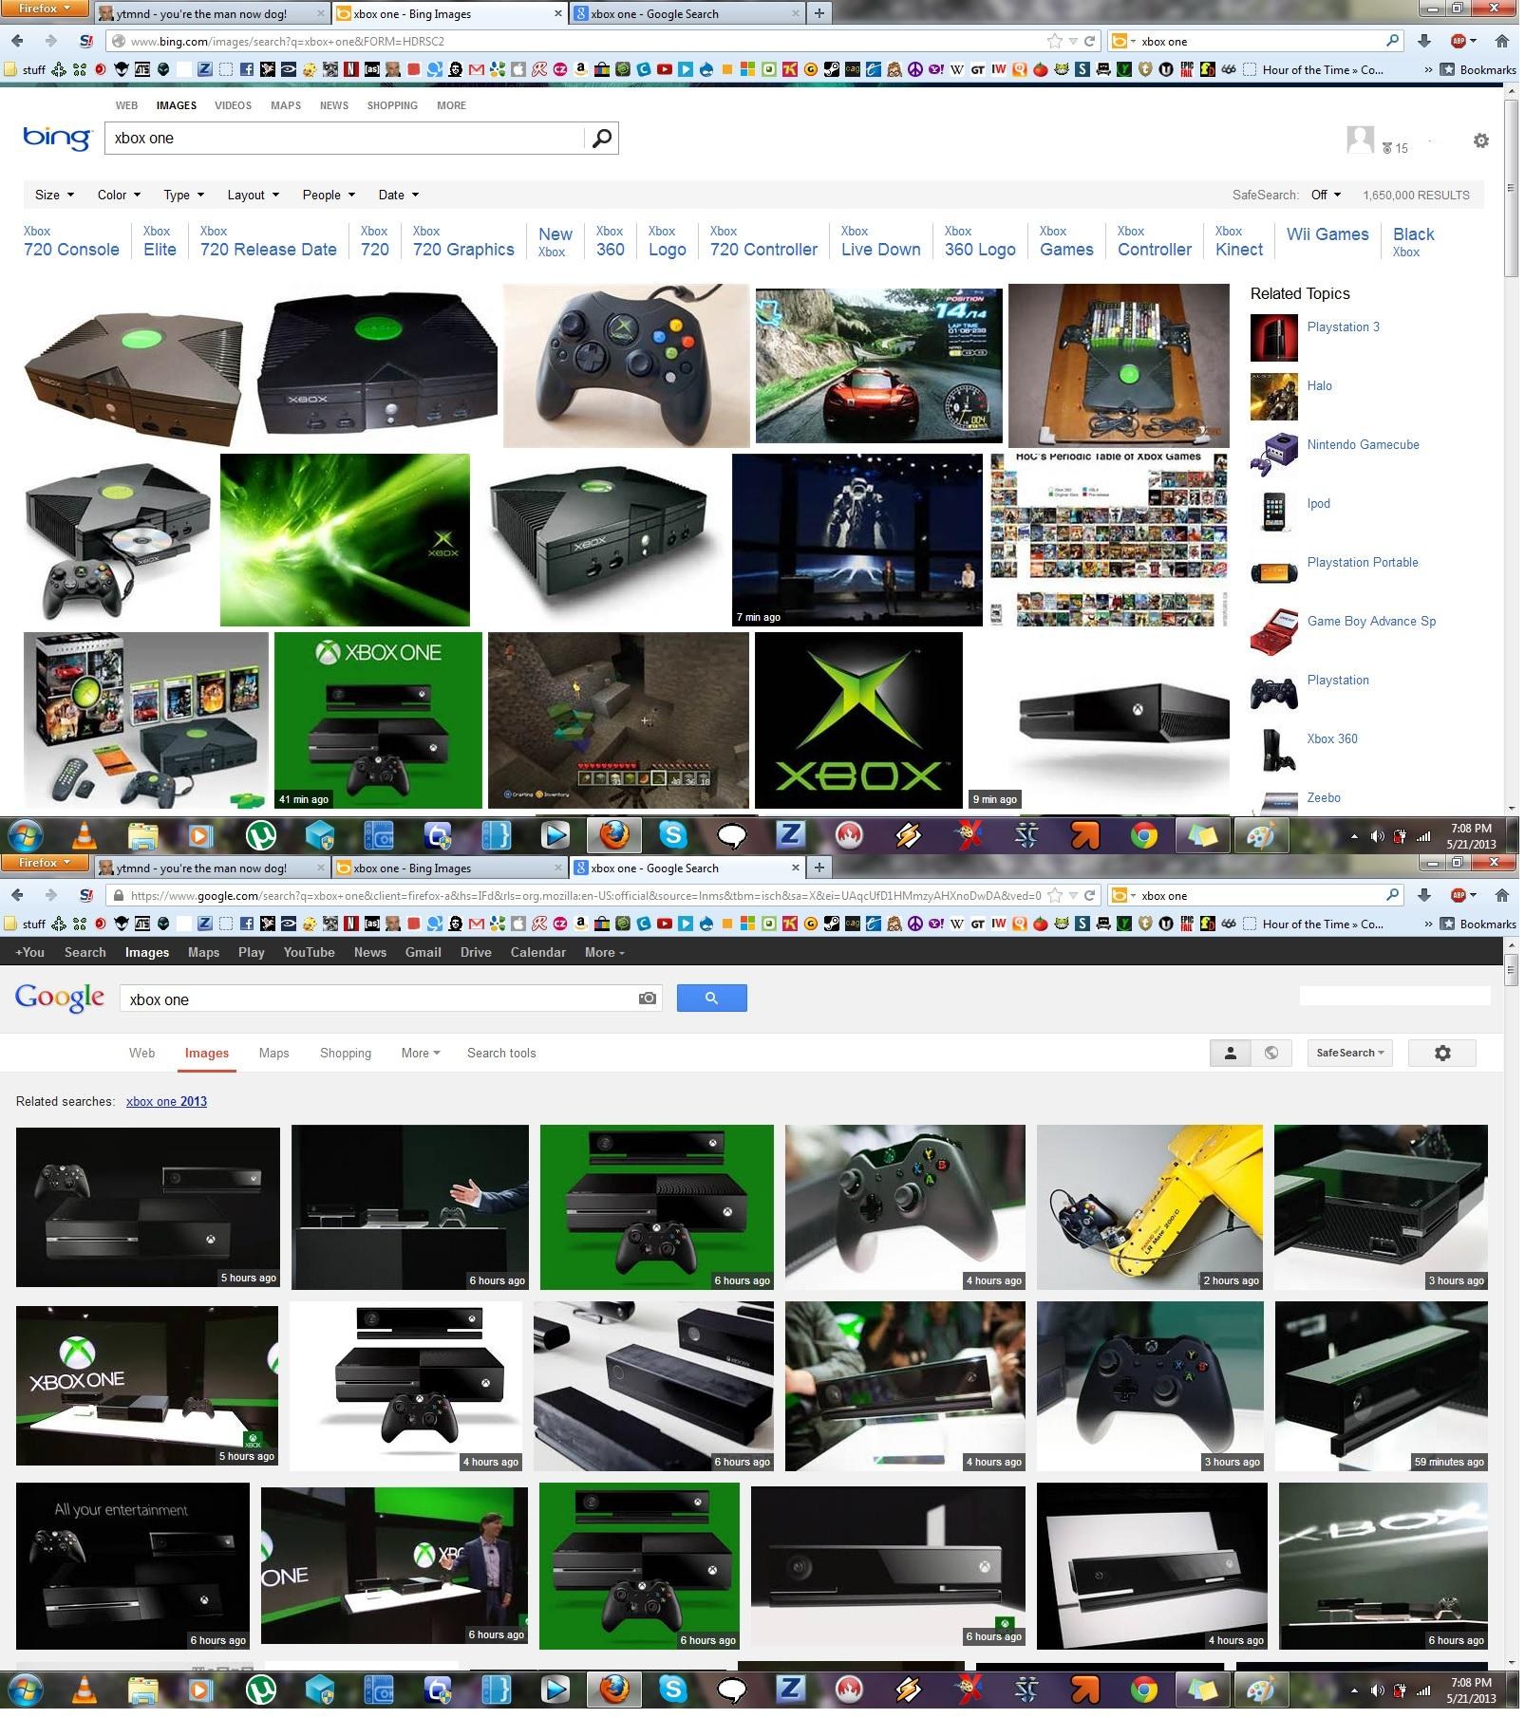Open the 'Xbox 720 Release Date' suggestion
Viewport: 1525px width, 1718px height.
coord(269,242)
